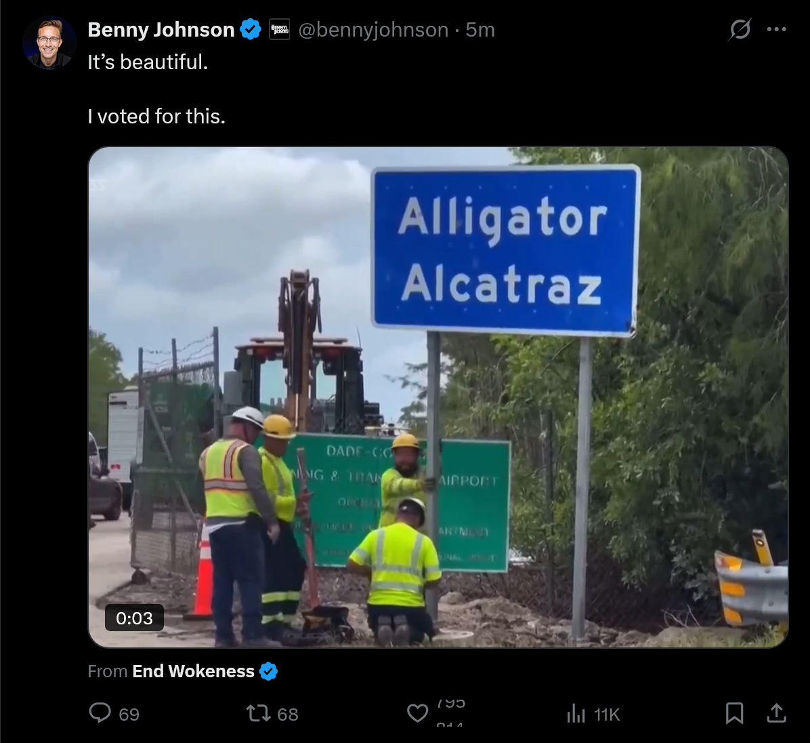View post analytics showing 11K views

(x=593, y=714)
